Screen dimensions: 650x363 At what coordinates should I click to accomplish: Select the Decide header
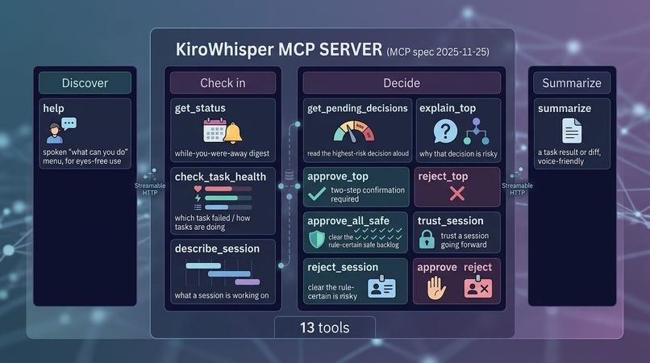pyautogui.click(x=402, y=83)
